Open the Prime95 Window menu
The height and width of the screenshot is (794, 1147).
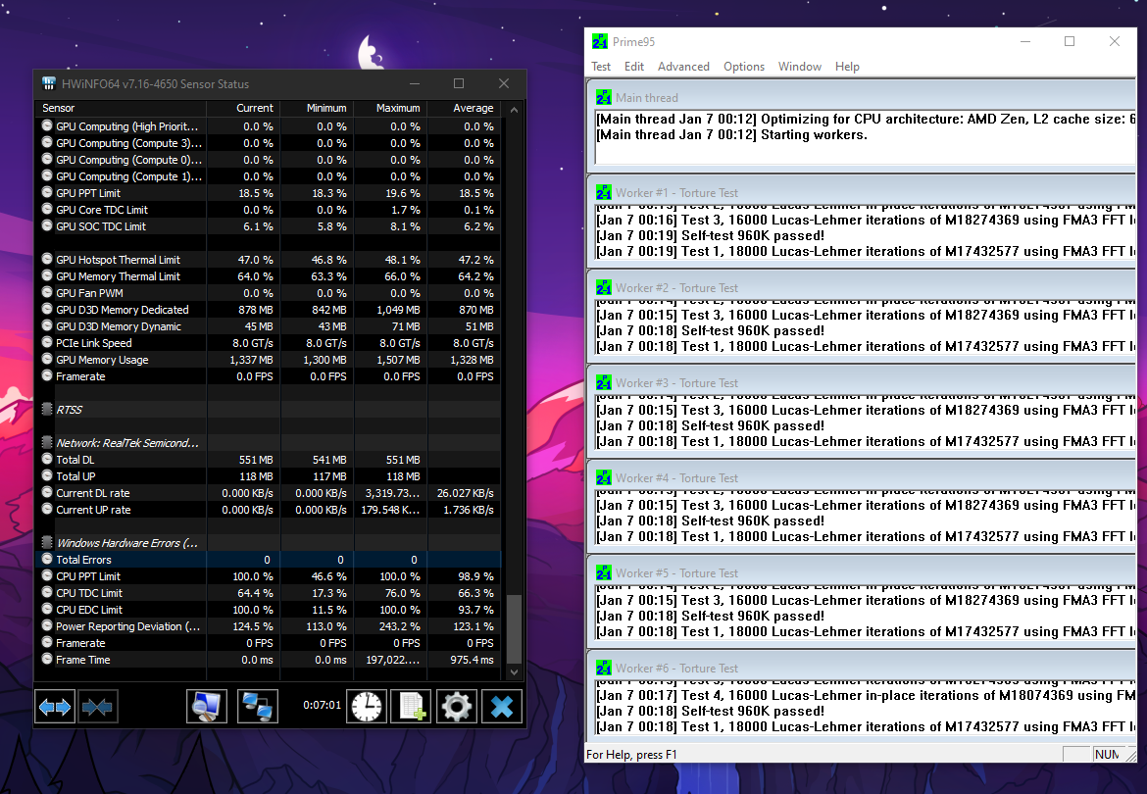[800, 67]
